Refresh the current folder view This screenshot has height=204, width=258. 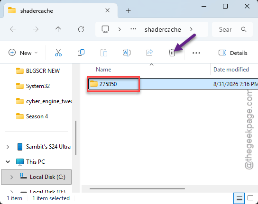coord(81,29)
